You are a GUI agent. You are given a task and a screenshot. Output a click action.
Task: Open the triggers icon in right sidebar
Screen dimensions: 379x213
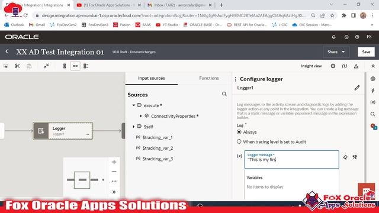click(372, 79)
